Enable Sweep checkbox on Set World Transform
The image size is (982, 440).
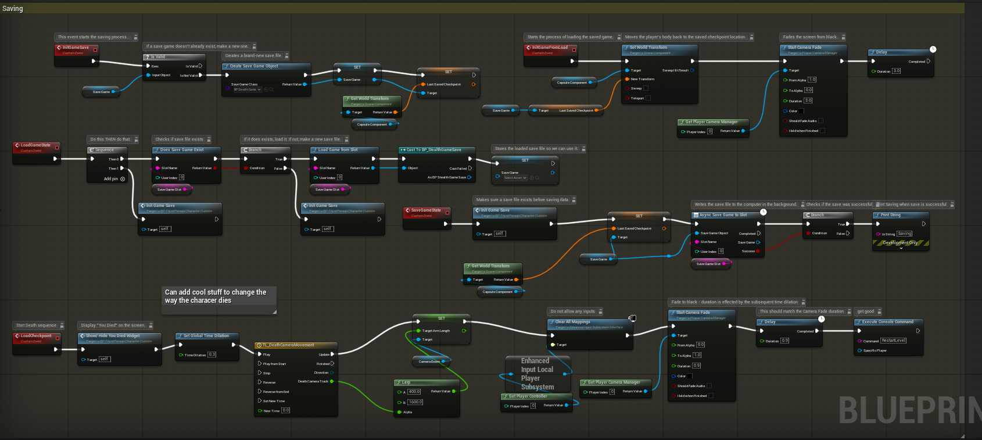[646, 88]
